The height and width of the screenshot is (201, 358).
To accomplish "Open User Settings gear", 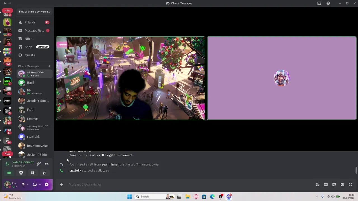I will (47, 185).
